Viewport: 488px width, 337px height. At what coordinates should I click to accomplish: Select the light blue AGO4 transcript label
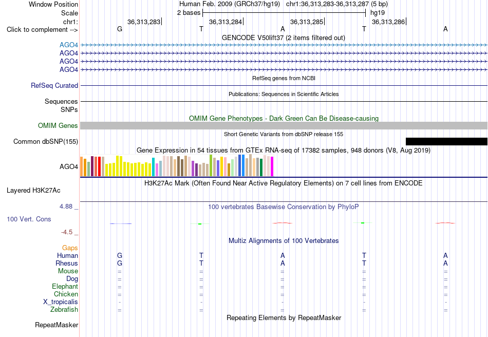tap(69, 45)
